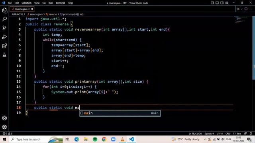Customize layout icon in the title bar
The image size is (255, 143).
pyautogui.click(x=227, y=3)
